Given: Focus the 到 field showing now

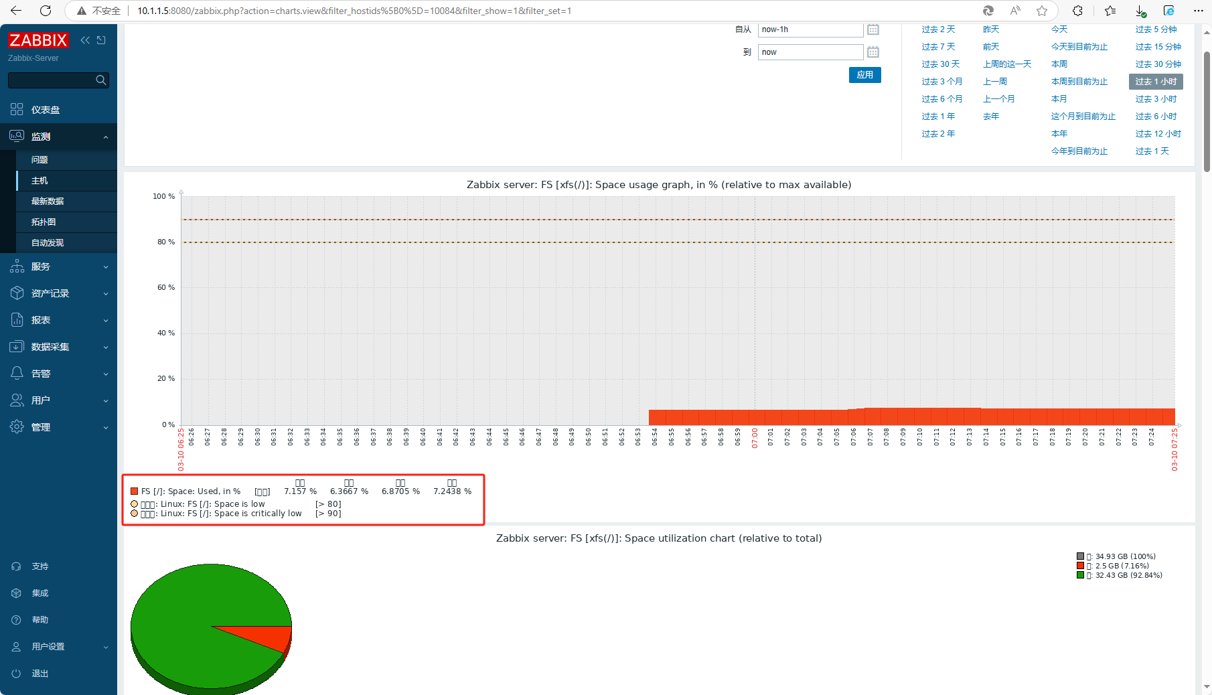Looking at the screenshot, I should pos(810,52).
